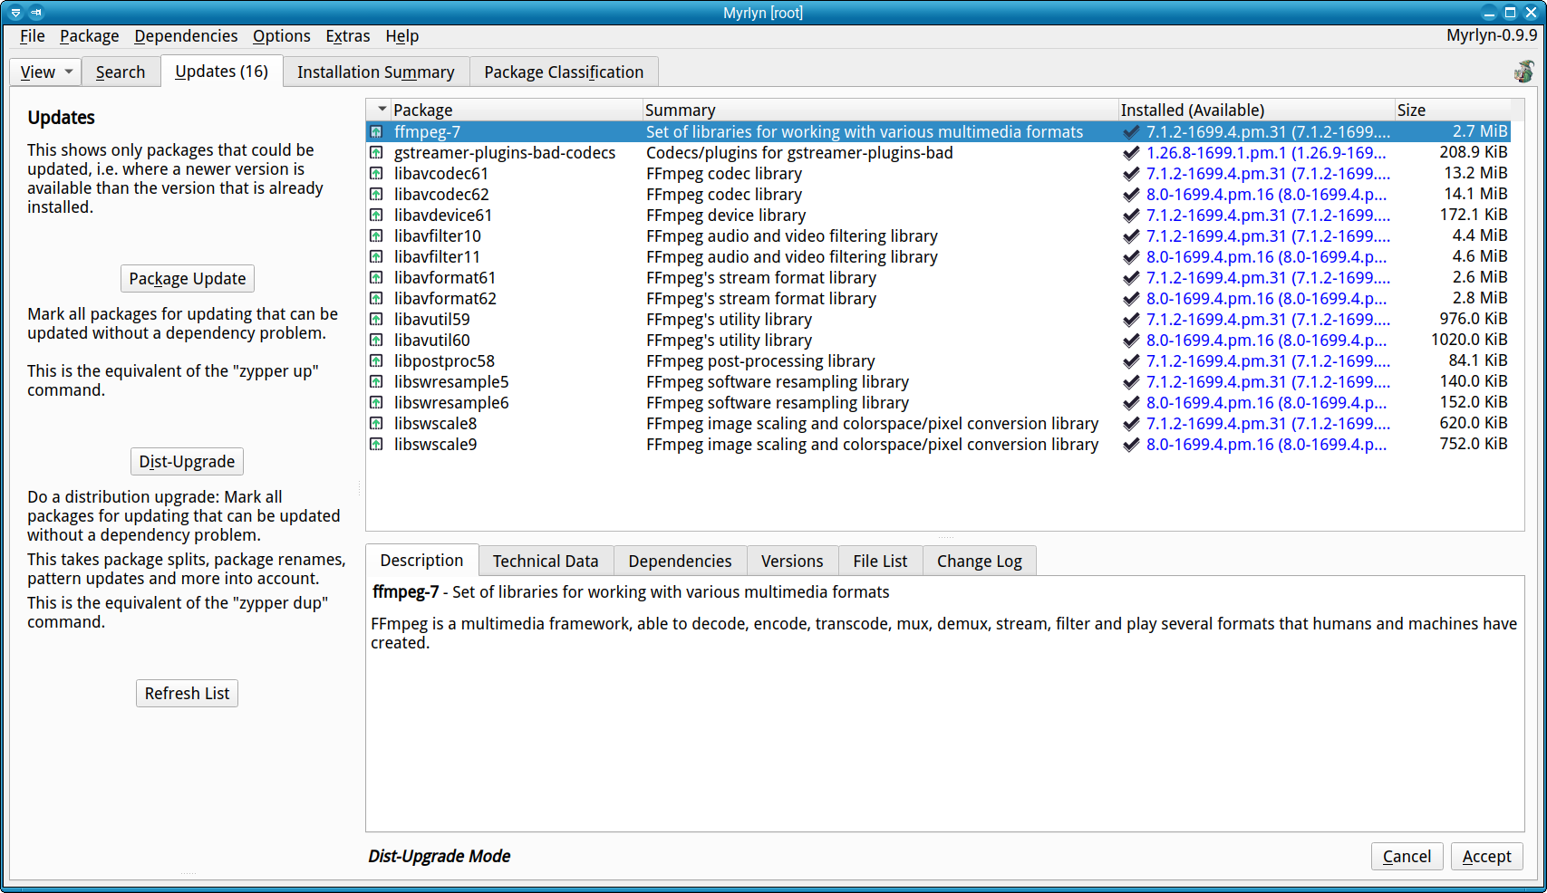Click the package status icon for libavcodec62
The image size is (1547, 893).
(376, 195)
